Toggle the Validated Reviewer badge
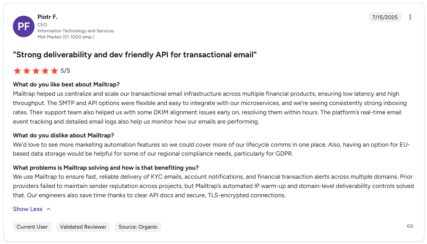427x244 pixels. 83,227
